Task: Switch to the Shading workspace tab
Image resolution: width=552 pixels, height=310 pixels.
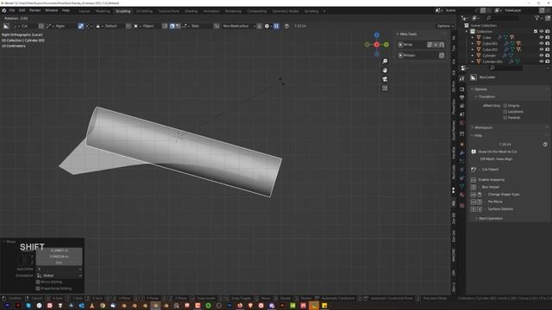Action: tap(191, 11)
